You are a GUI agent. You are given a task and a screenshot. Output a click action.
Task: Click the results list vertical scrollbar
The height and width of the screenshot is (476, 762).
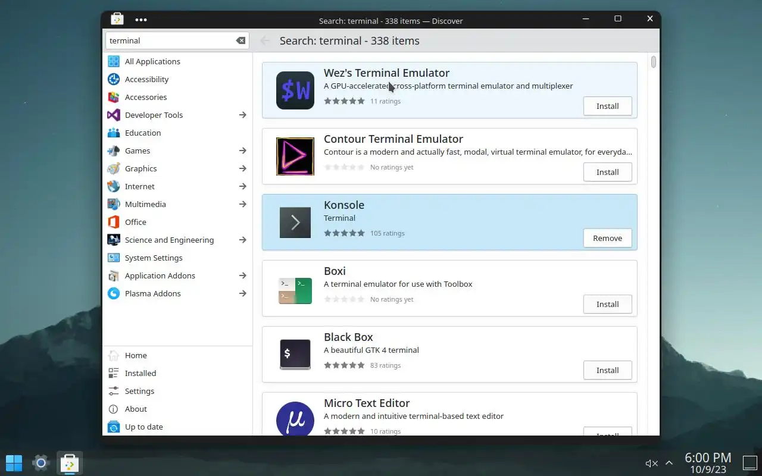tap(654, 62)
